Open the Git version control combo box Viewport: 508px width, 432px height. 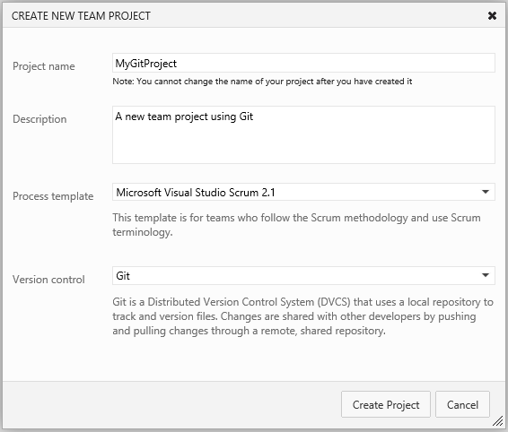pyautogui.click(x=303, y=276)
